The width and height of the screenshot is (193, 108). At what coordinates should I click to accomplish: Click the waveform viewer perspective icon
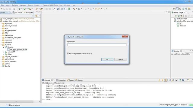tap(180, 9)
